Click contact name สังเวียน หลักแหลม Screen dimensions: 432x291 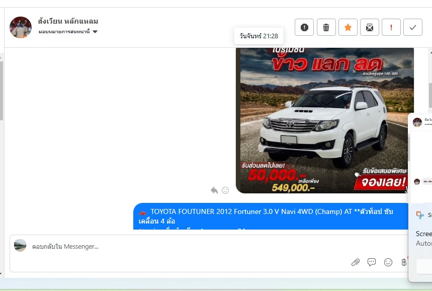click(68, 21)
